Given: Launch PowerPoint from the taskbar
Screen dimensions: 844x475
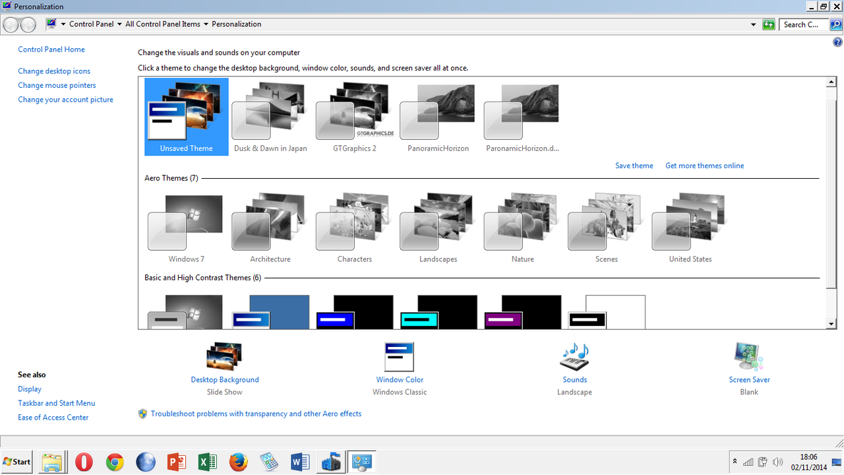Looking at the screenshot, I should (x=177, y=462).
